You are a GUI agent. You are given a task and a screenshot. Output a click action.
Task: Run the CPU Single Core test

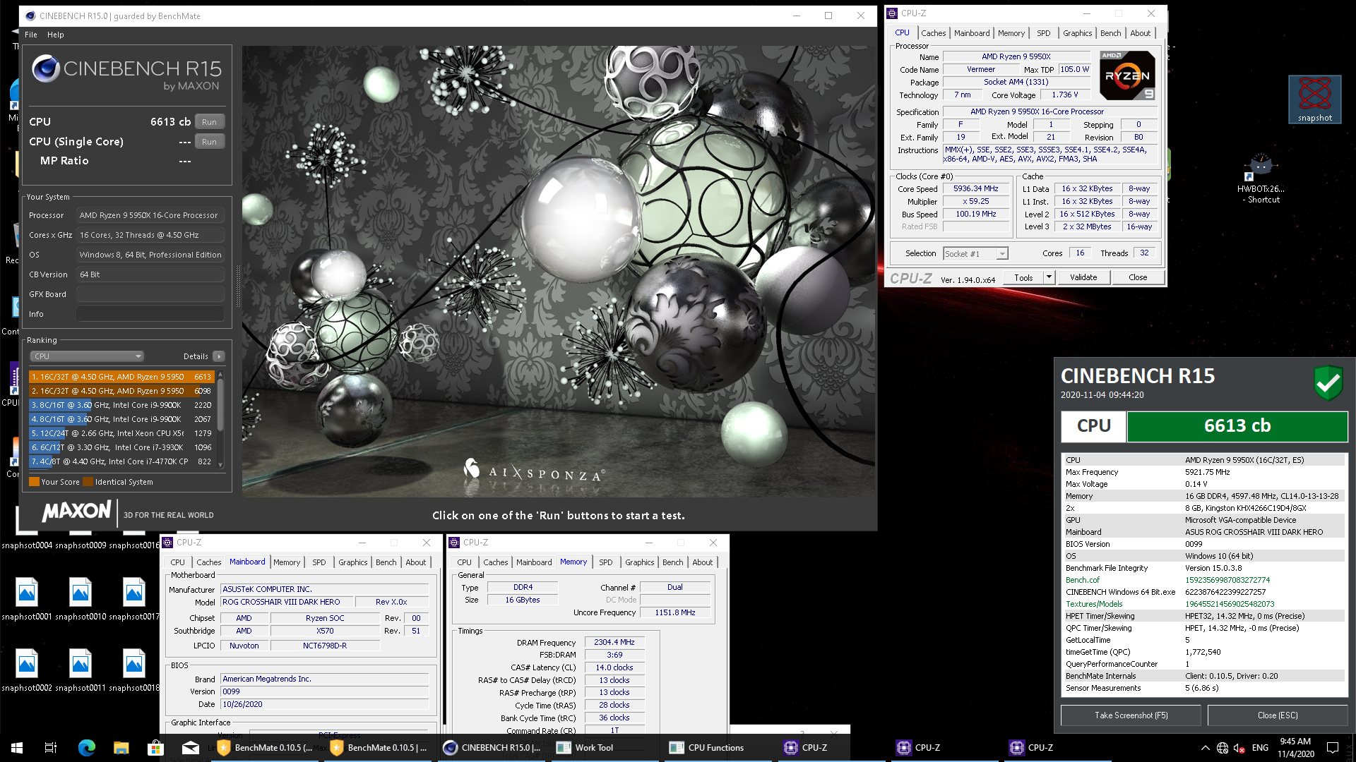click(209, 142)
